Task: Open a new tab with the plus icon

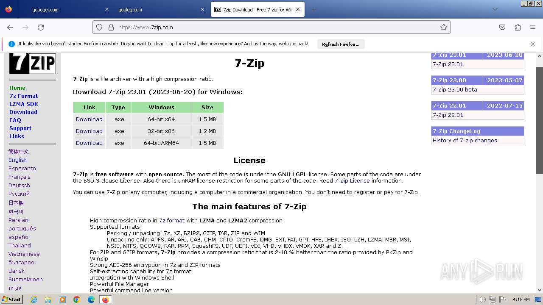Action: click(314, 9)
